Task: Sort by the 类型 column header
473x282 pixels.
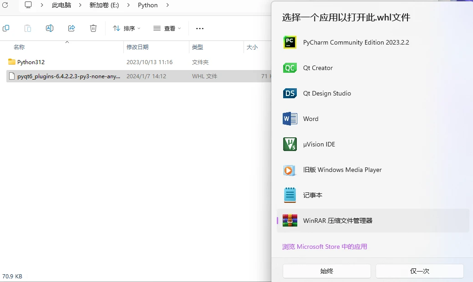Action: pyautogui.click(x=198, y=47)
